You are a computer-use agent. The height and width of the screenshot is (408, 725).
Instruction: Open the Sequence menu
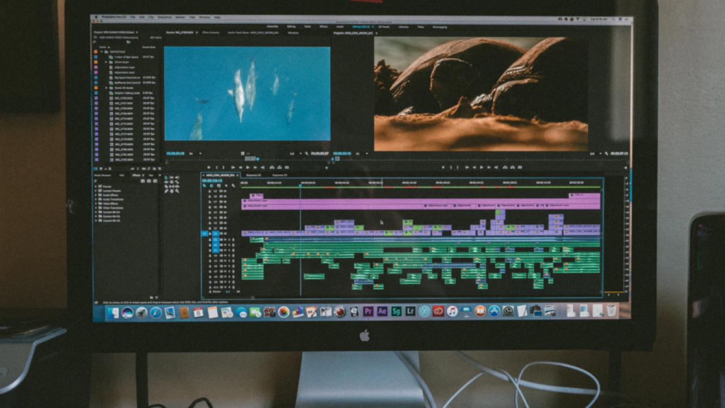tap(164, 17)
